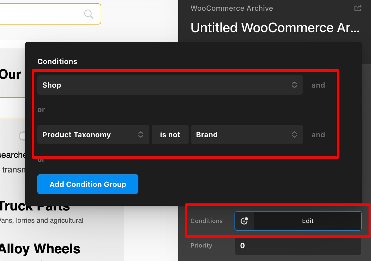371x261 pixels.
Task: Click "and" next to the Brand condition
Action: click(318, 135)
